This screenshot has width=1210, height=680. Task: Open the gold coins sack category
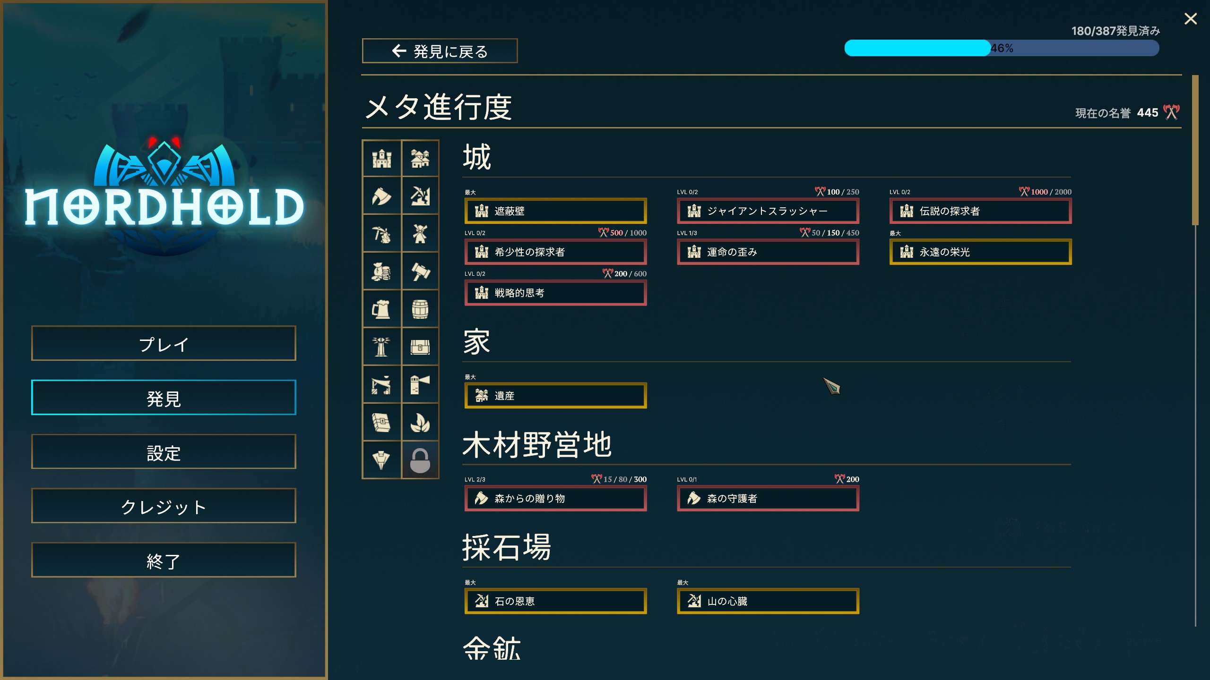pos(381,272)
